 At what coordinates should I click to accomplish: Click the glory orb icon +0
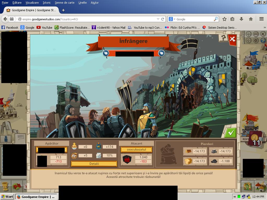point(74,146)
